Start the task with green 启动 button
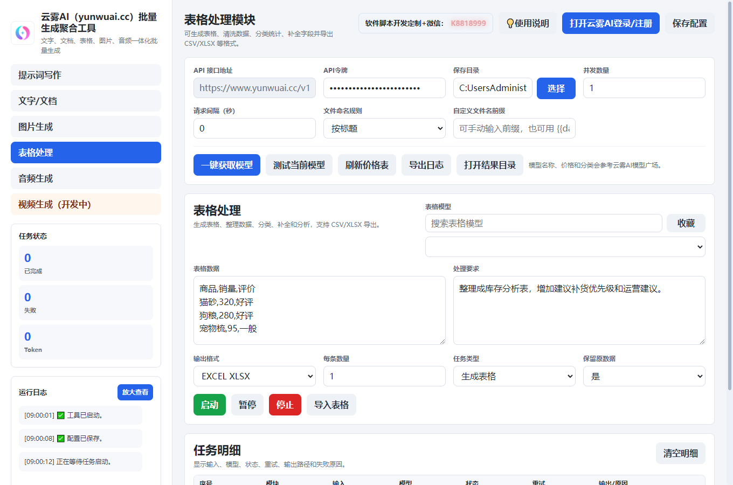 pos(210,405)
